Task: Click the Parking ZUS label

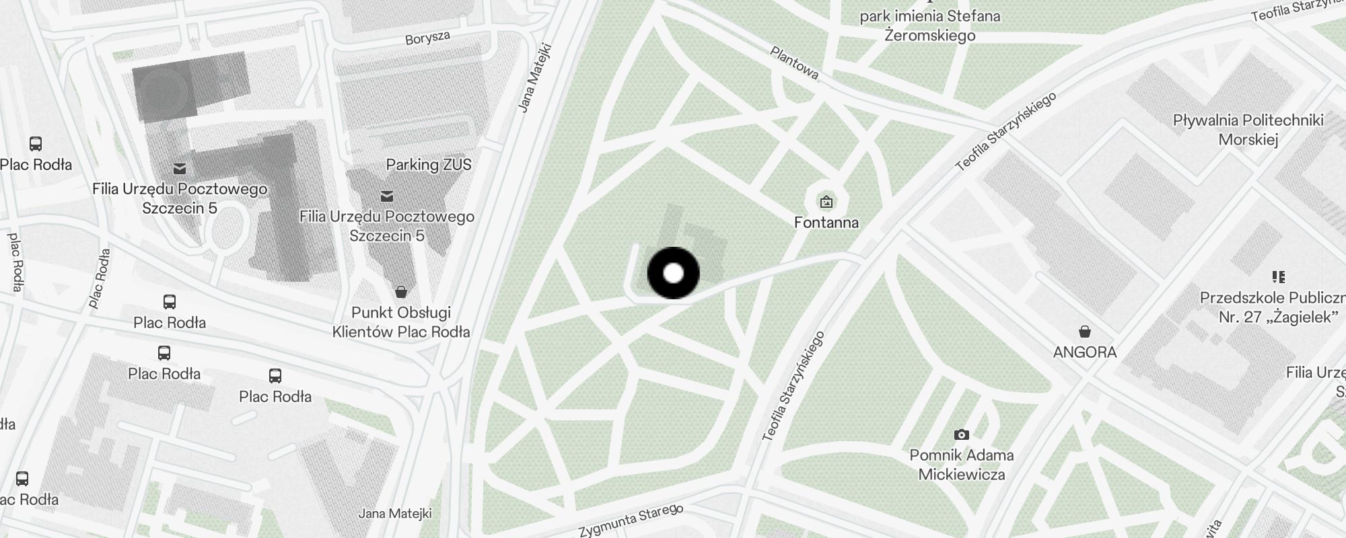Action: (x=429, y=165)
